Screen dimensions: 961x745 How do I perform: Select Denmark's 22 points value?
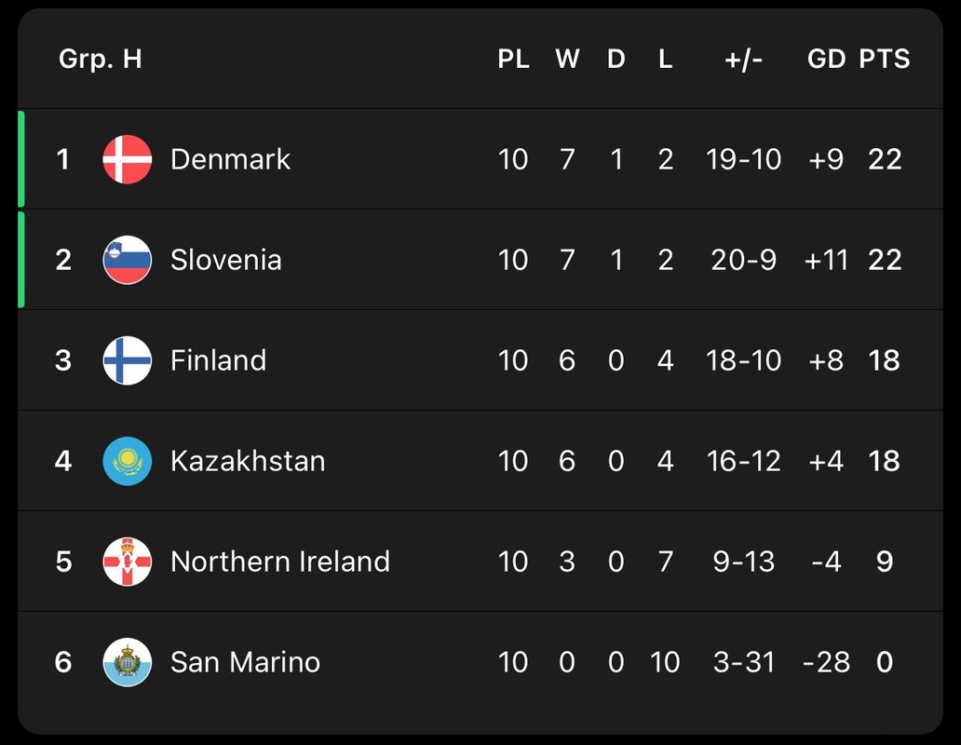tap(885, 159)
